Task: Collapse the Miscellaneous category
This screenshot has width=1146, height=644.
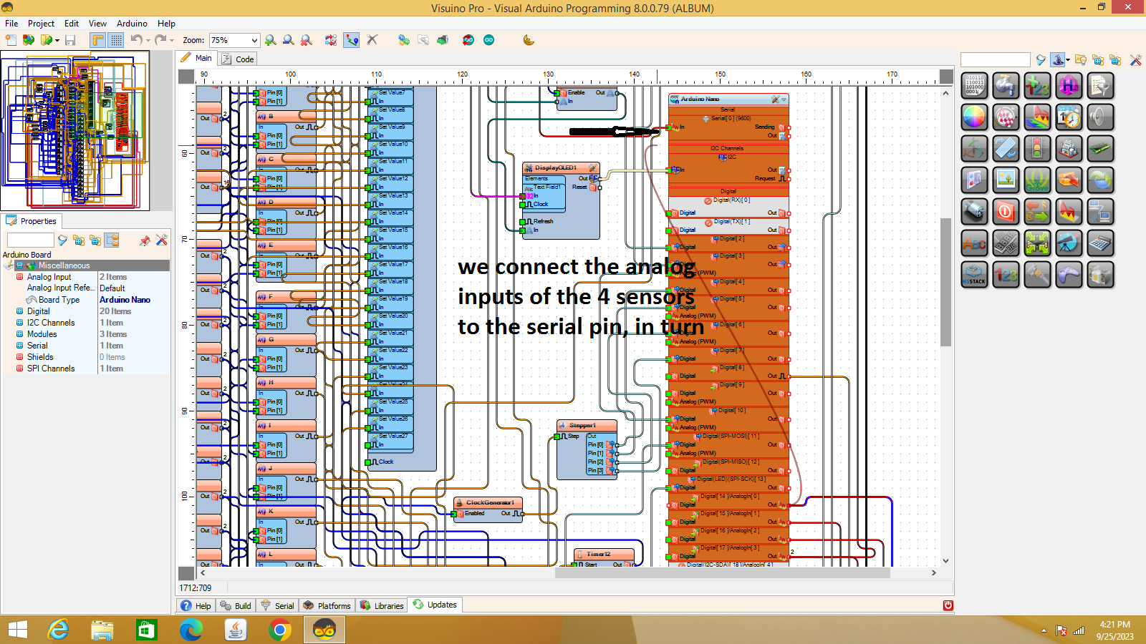Action: (x=19, y=265)
